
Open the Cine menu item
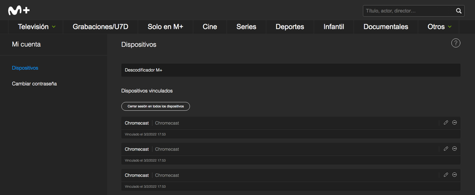pyautogui.click(x=210, y=27)
